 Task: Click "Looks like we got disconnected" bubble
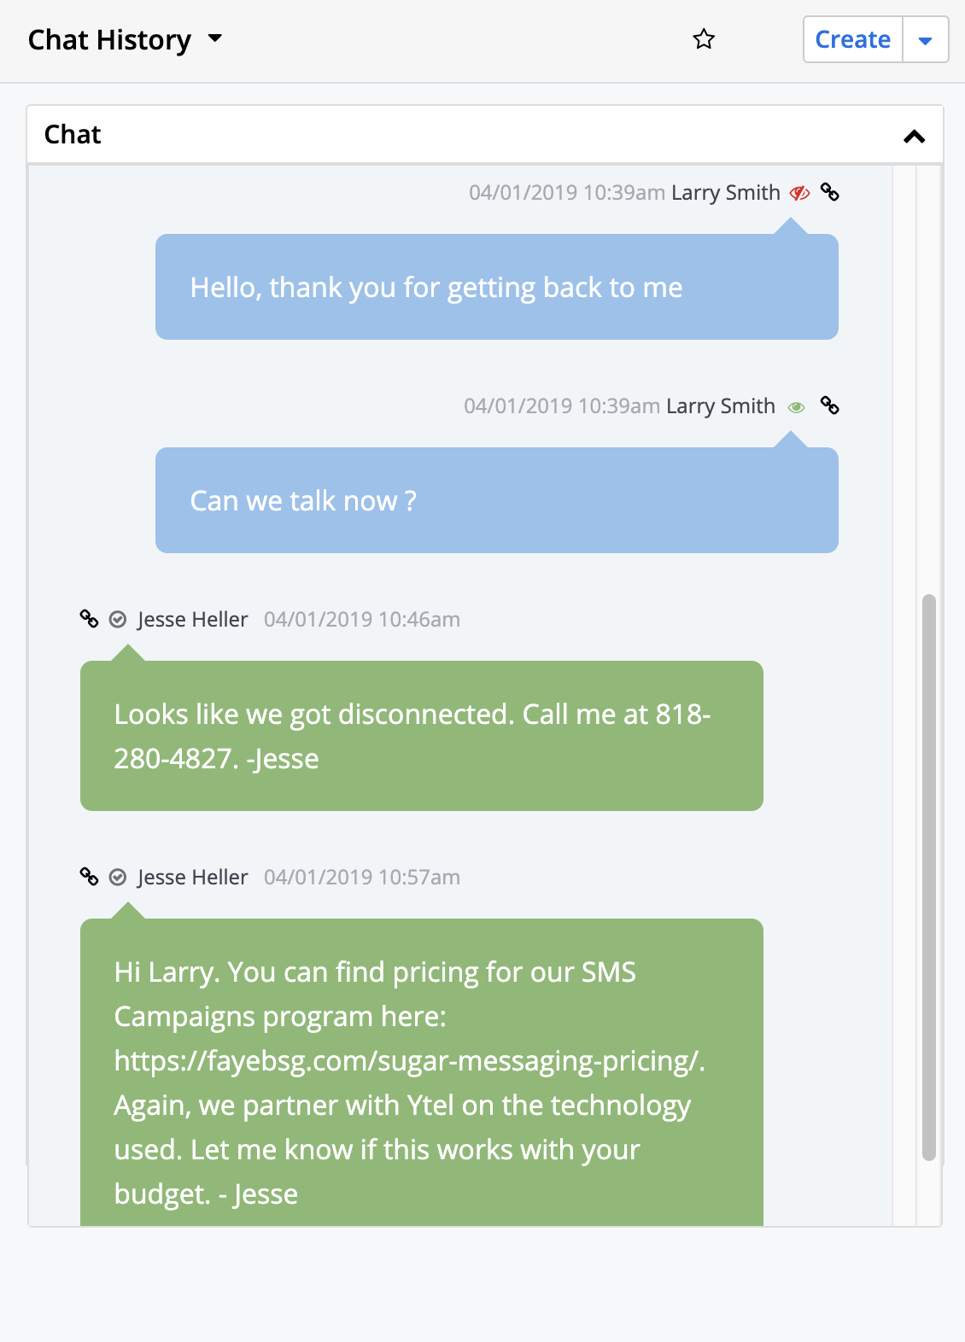tap(422, 736)
